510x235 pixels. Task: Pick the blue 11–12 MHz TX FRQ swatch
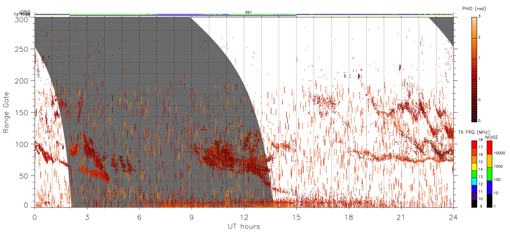(x=474, y=188)
